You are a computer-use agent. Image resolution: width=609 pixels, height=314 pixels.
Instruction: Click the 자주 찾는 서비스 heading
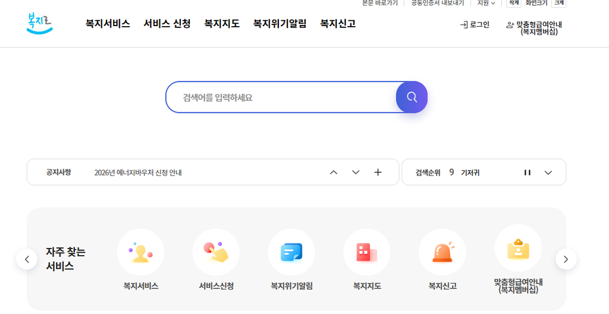(65, 259)
